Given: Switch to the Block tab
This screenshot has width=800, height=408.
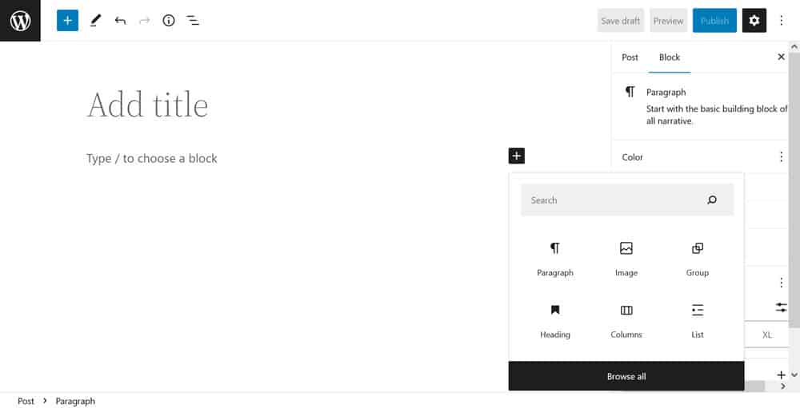Looking at the screenshot, I should point(670,57).
